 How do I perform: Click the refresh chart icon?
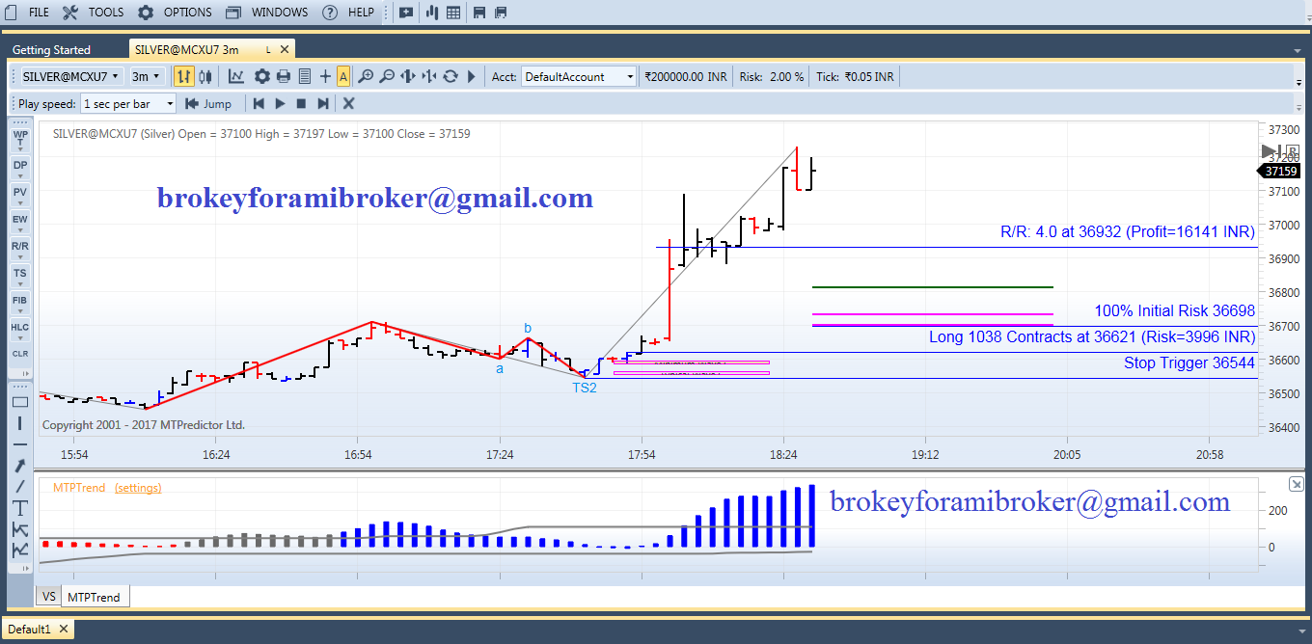(x=450, y=76)
